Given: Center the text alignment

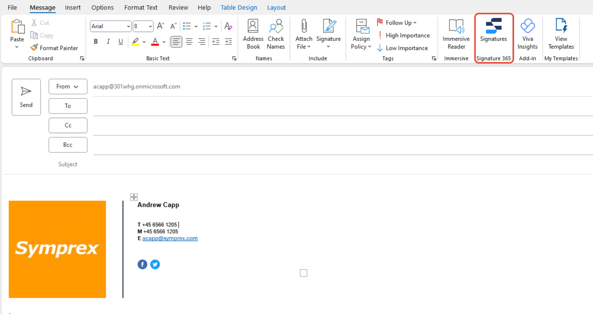Looking at the screenshot, I should [x=189, y=42].
